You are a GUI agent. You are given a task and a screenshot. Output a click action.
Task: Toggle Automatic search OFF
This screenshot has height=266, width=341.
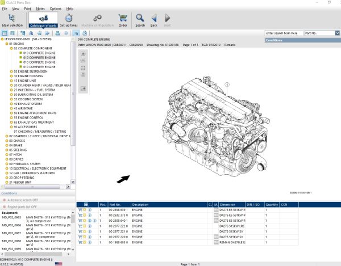pos(23,200)
